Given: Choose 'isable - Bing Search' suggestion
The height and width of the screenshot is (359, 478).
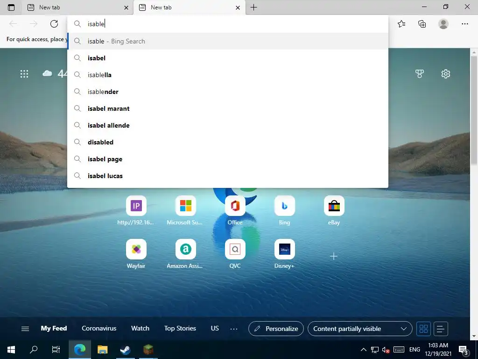Looking at the screenshot, I should (x=228, y=41).
